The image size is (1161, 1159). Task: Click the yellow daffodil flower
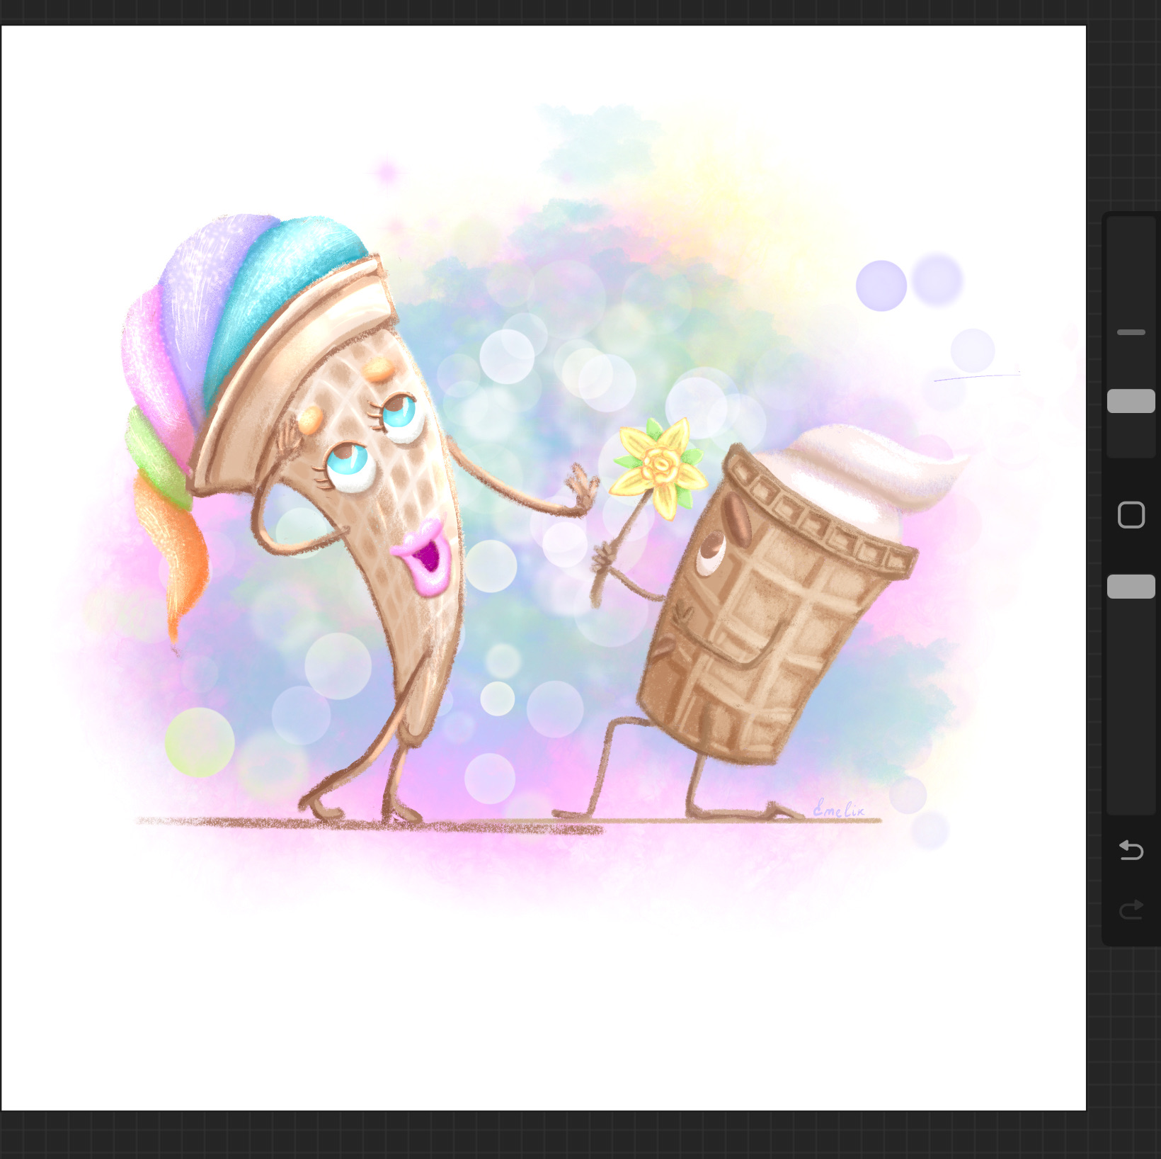coord(659,465)
